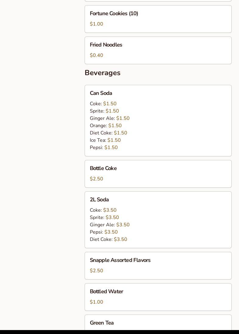Pick Pepsi can for $1.50
The image size is (239, 334).
coord(104,148)
